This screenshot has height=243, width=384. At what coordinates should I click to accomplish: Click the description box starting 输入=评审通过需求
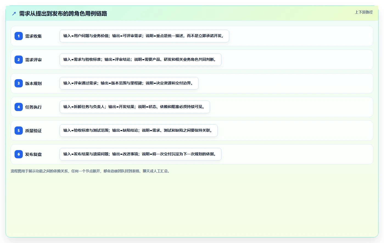point(129,83)
